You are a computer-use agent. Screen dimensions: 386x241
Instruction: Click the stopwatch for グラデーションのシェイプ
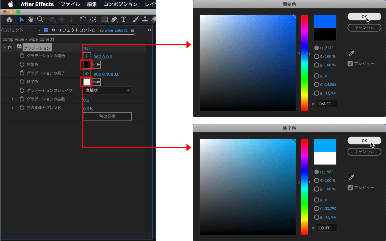click(22, 90)
